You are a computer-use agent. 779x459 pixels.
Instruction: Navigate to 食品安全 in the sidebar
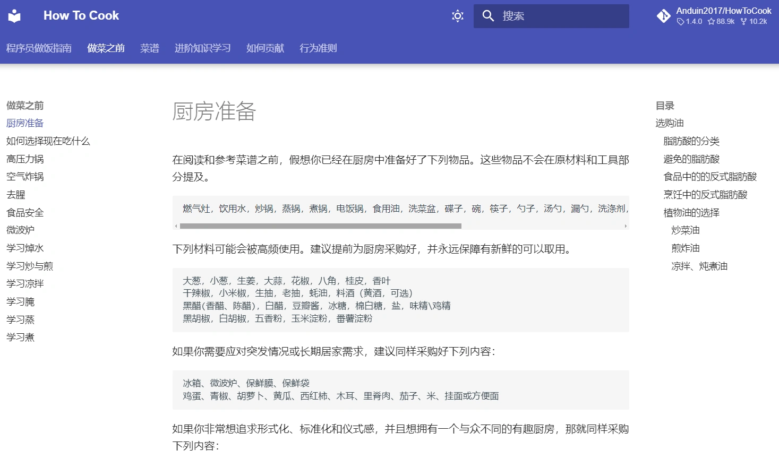click(25, 212)
